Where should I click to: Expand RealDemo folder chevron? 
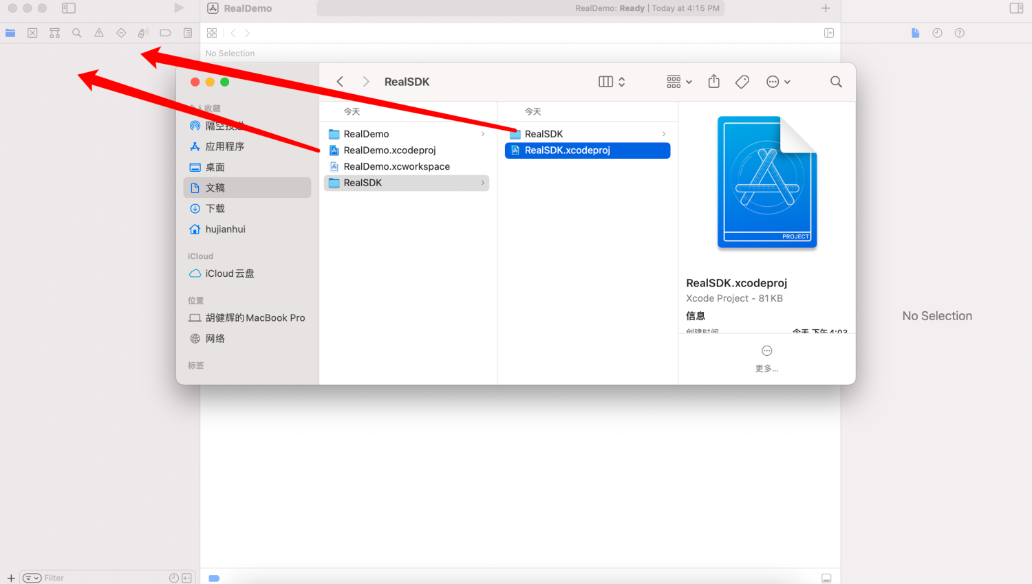click(483, 134)
